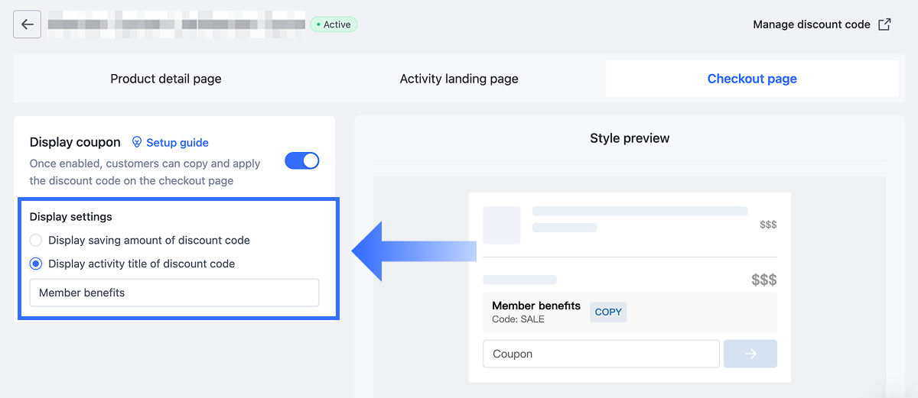
Task: Toggle the Display coupon switch
Action: pyautogui.click(x=302, y=161)
